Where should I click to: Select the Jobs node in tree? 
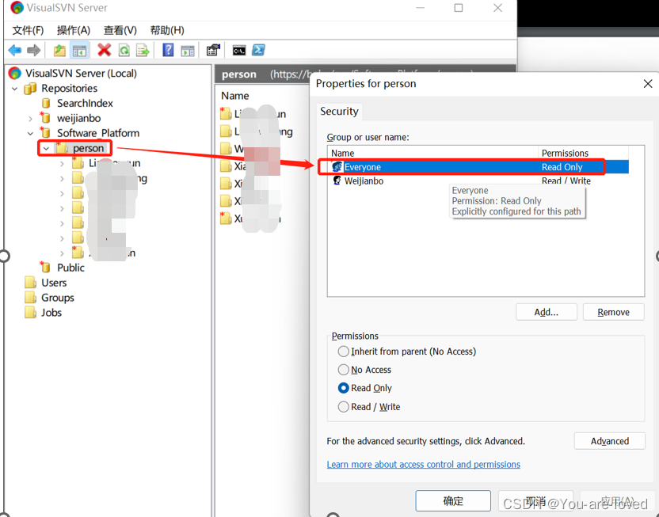click(x=51, y=313)
